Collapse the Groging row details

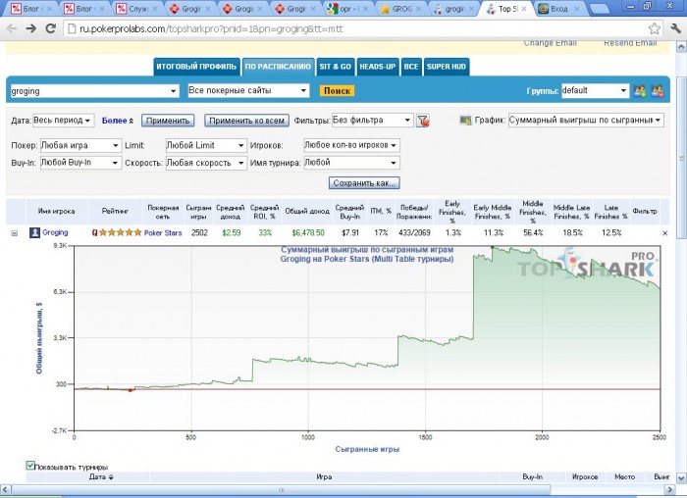(x=15, y=233)
